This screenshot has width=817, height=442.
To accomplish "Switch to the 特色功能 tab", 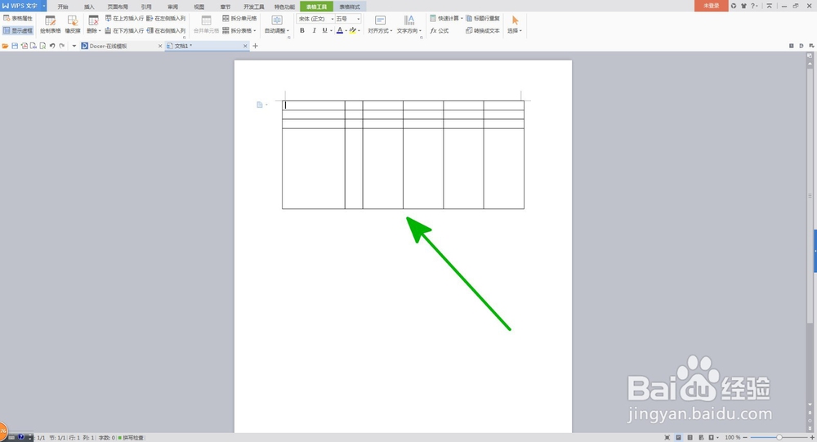I will point(284,7).
